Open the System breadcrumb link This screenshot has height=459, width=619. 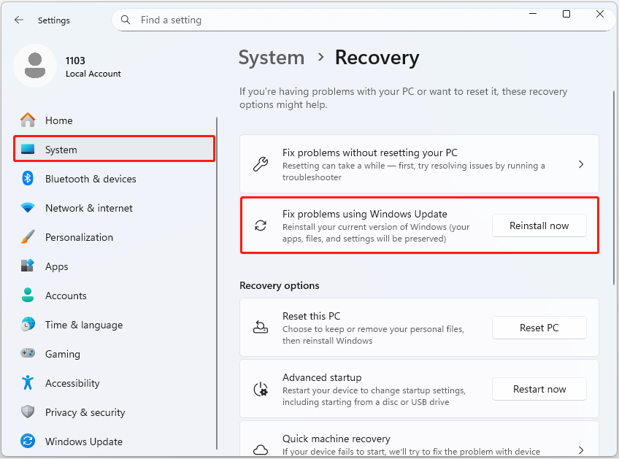coord(272,58)
